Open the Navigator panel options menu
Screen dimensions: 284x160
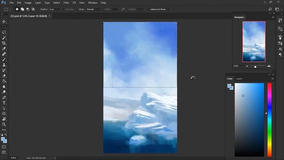click(273, 17)
